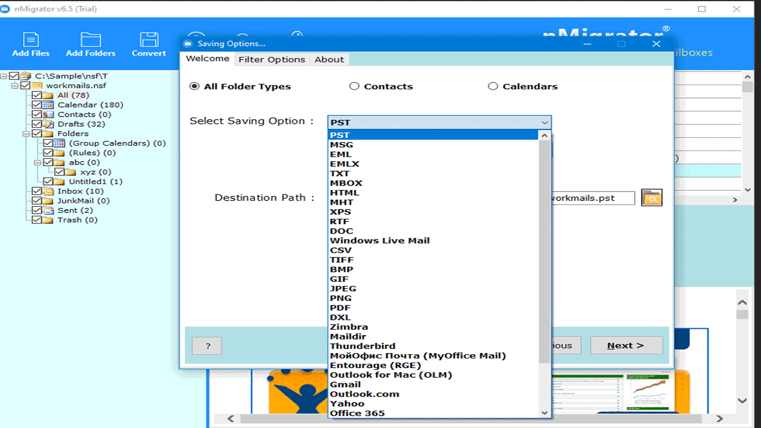Choose MBOX from the saving options list

click(433, 183)
